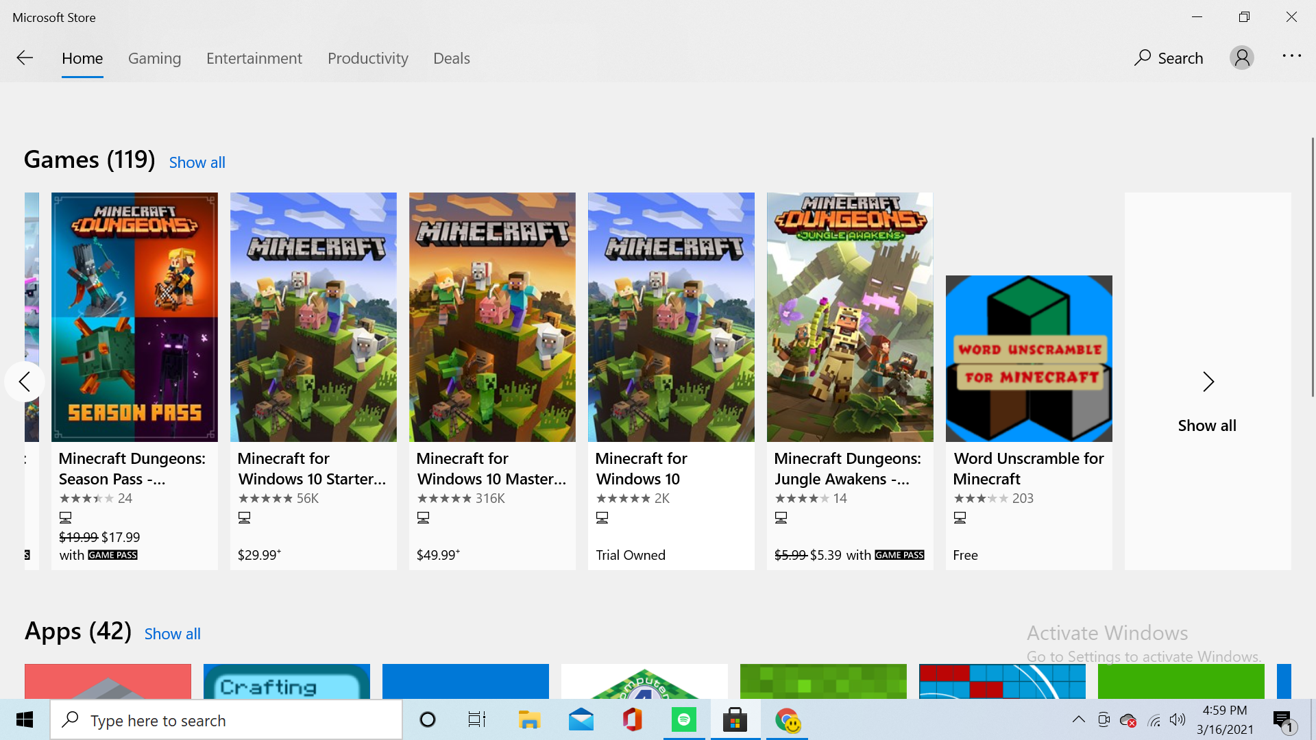Click the back arrow in the Store
This screenshot has height=740, width=1316.
coord(25,58)
